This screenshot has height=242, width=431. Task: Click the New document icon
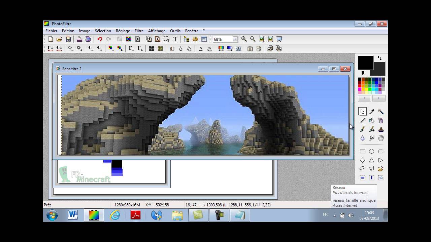[x=51, y=39]
